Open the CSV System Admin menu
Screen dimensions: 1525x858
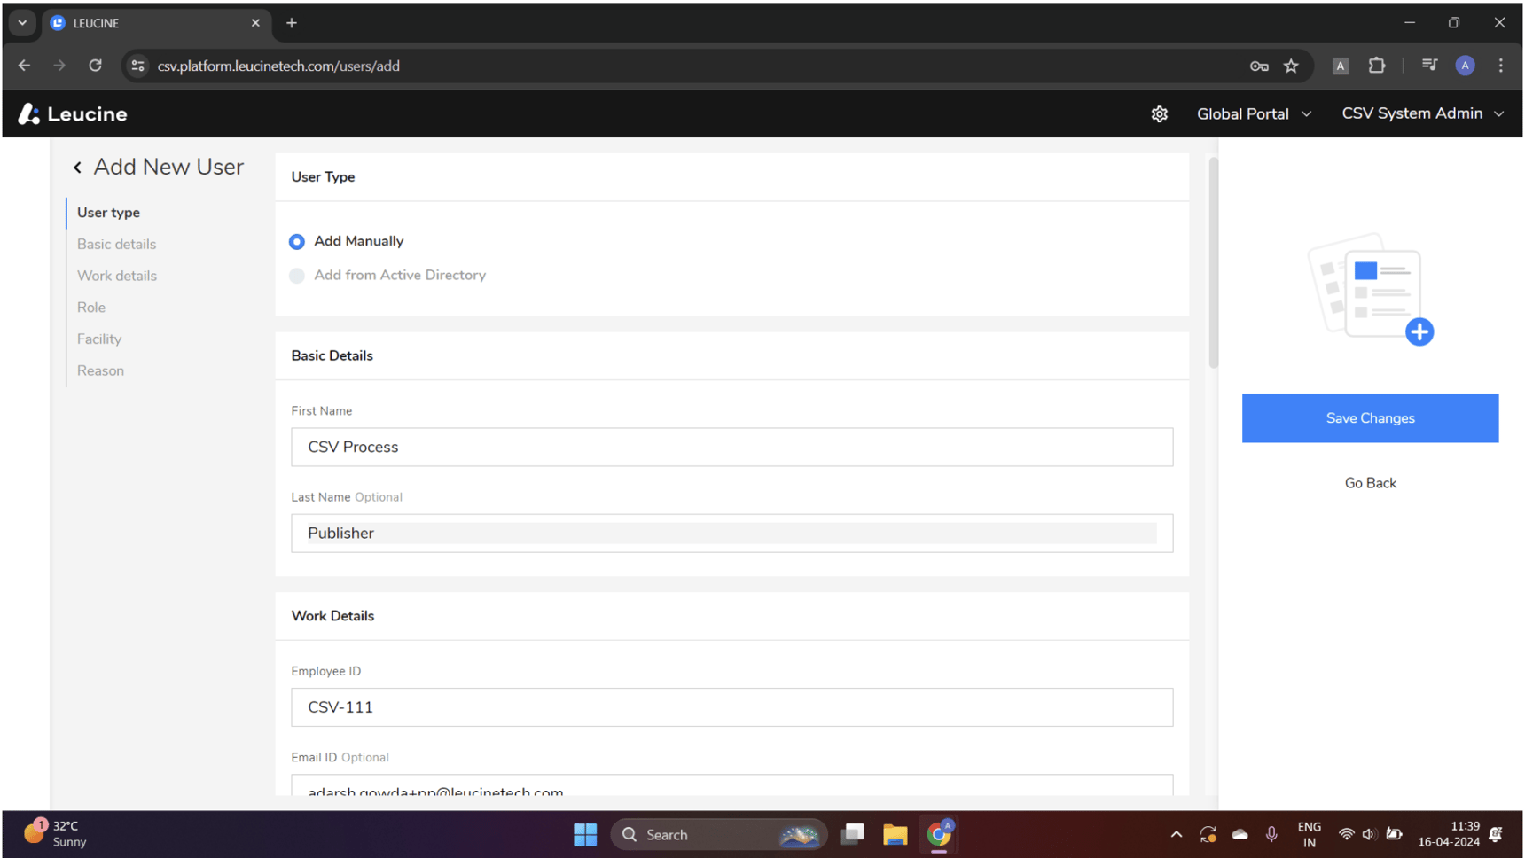1422,113
